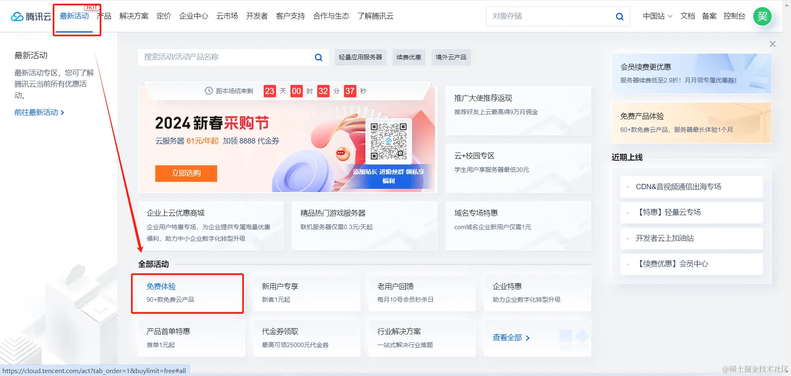Click the 备案 link in the header
The width and height of the screenshot is (791, 376).
click(x=709, y=16)
